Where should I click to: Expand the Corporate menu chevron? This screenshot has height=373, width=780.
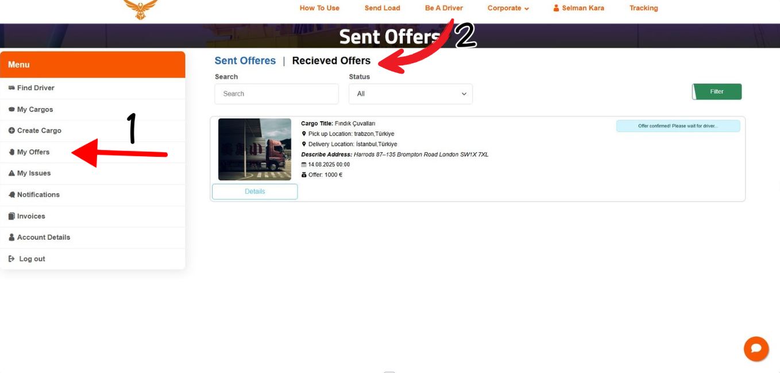pyautogui.click(x=527, y=9)
